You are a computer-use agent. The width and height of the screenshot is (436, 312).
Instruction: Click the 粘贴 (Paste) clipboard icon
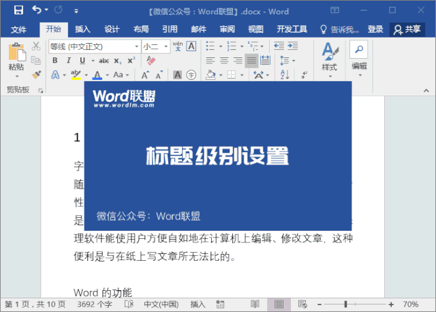coord(16,52)
